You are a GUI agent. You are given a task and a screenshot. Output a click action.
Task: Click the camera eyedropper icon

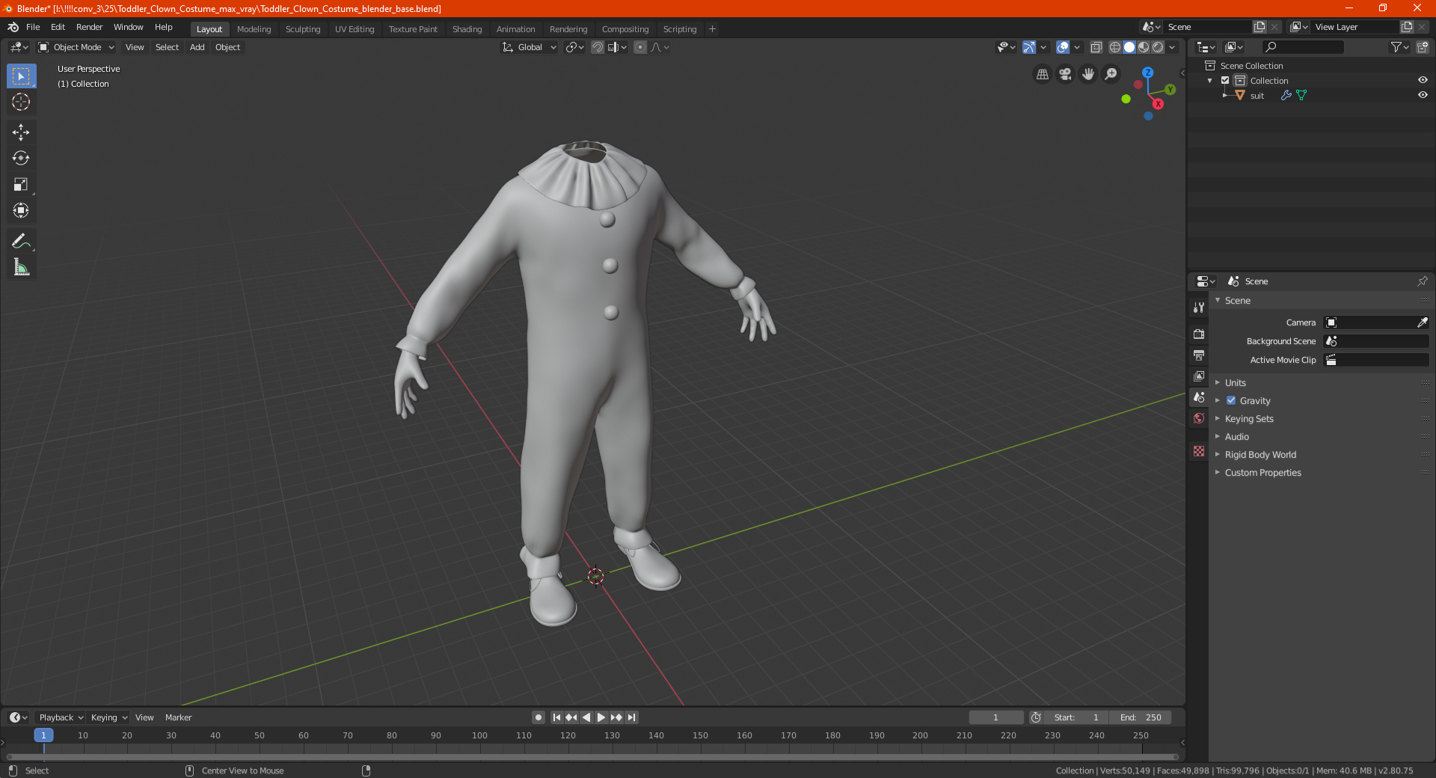point(1422,322)
